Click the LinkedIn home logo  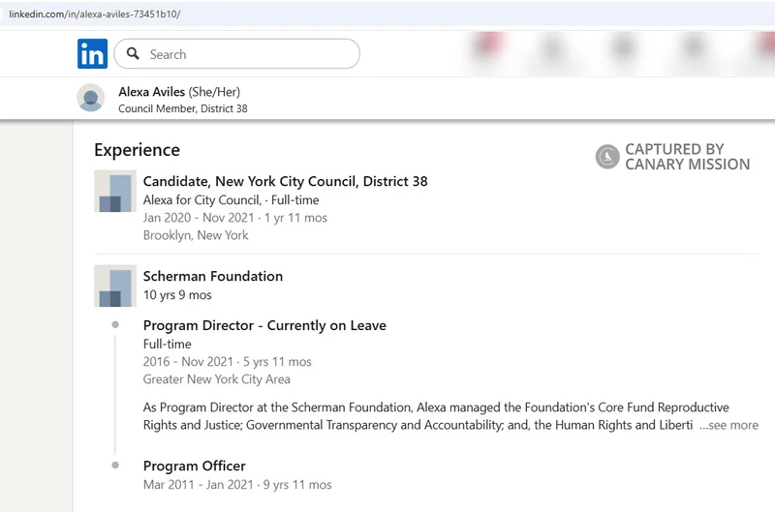(x=92, y=54)
